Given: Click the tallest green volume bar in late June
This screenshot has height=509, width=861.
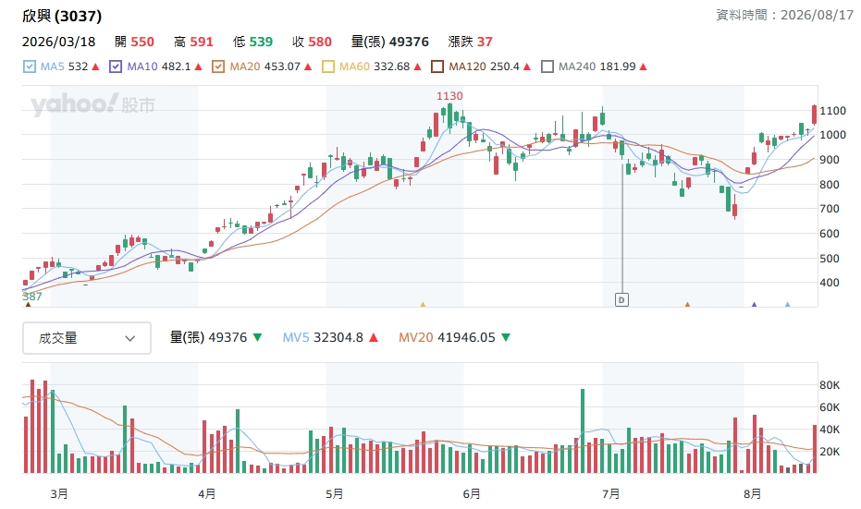Looking at the screenshot, I should tap(583, 431).
